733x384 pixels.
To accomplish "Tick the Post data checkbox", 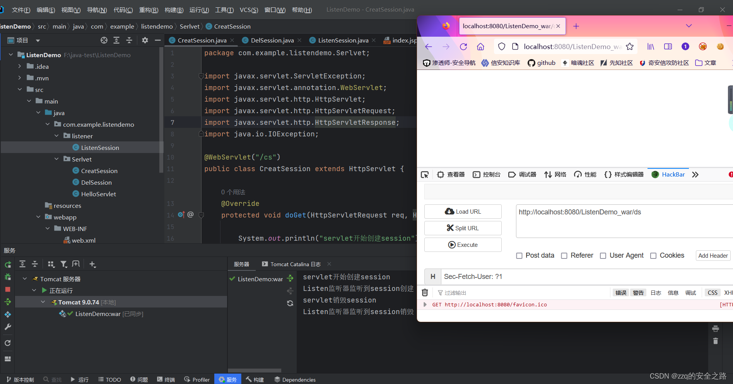I will pyautogui.click(x=519, y=256).
